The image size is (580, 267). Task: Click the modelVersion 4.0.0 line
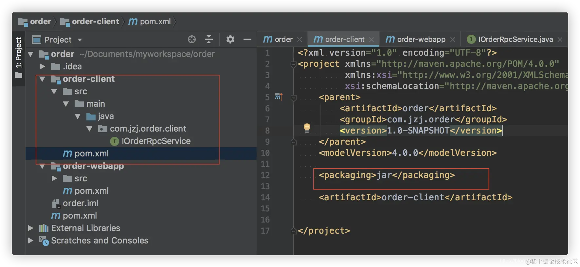[x=408, y=153]
